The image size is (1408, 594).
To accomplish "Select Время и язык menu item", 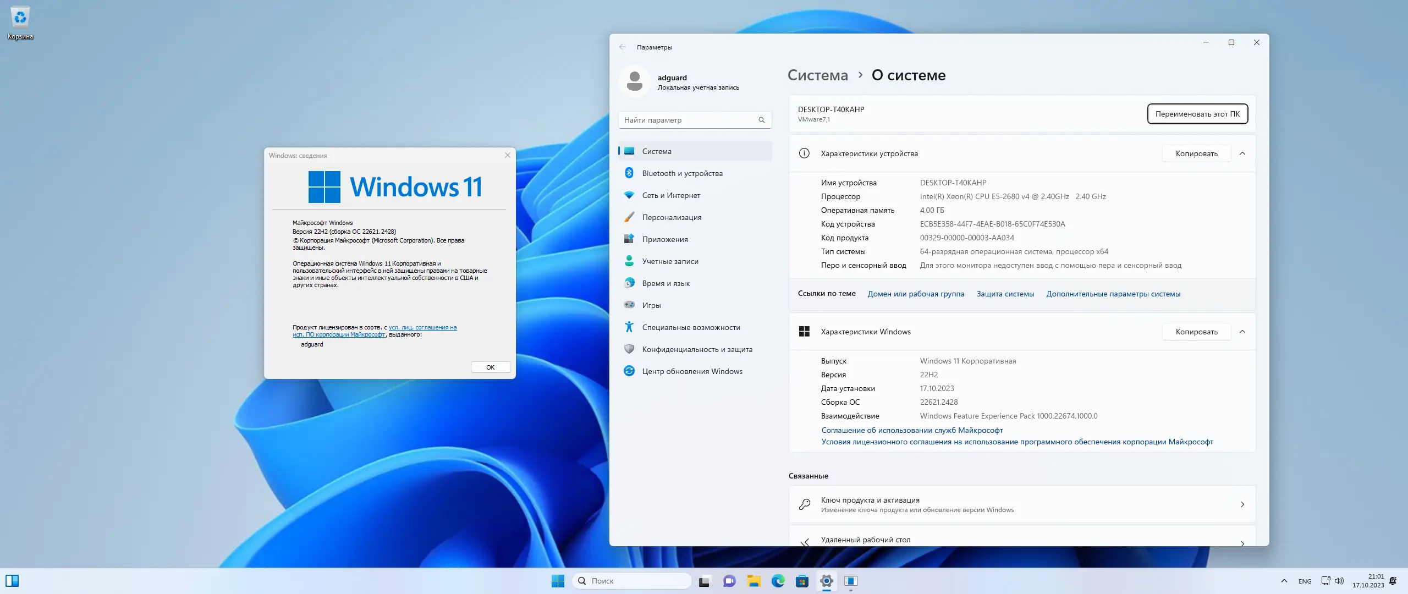I will 665,283.
